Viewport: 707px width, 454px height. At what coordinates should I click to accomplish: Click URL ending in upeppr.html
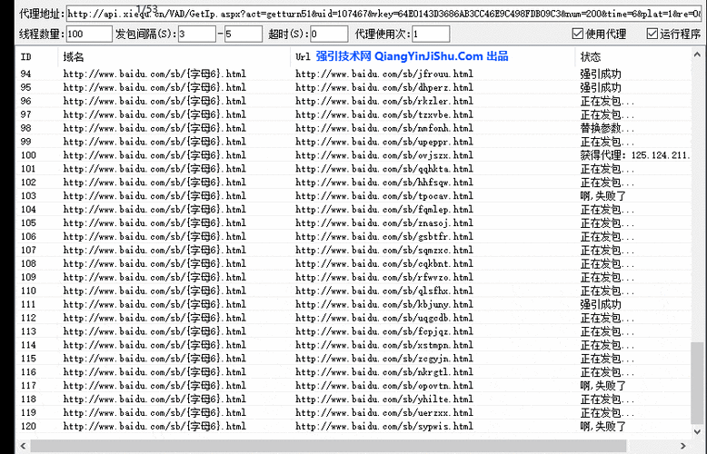tap(384, 142)
